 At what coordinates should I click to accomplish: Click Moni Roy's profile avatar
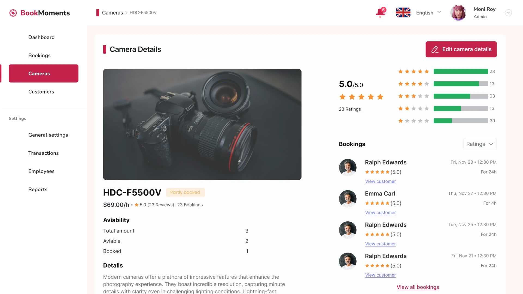[x=458, y=13]
